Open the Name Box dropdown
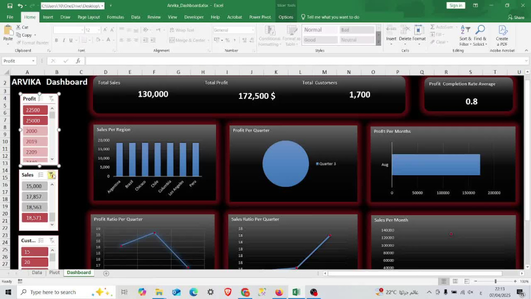The image size is (531, 299). 33,61
